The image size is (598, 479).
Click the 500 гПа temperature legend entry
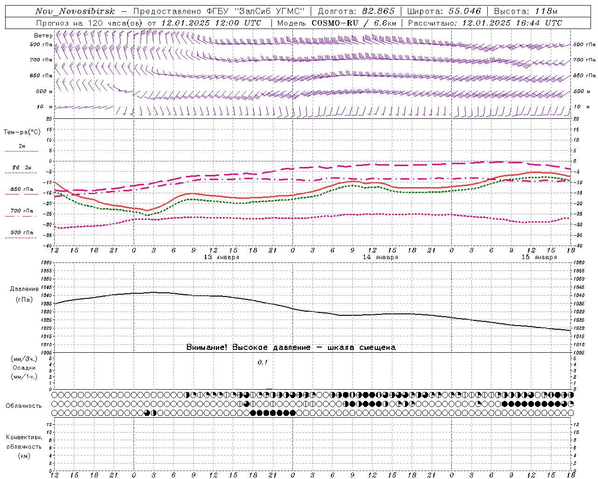pos(21,232)
